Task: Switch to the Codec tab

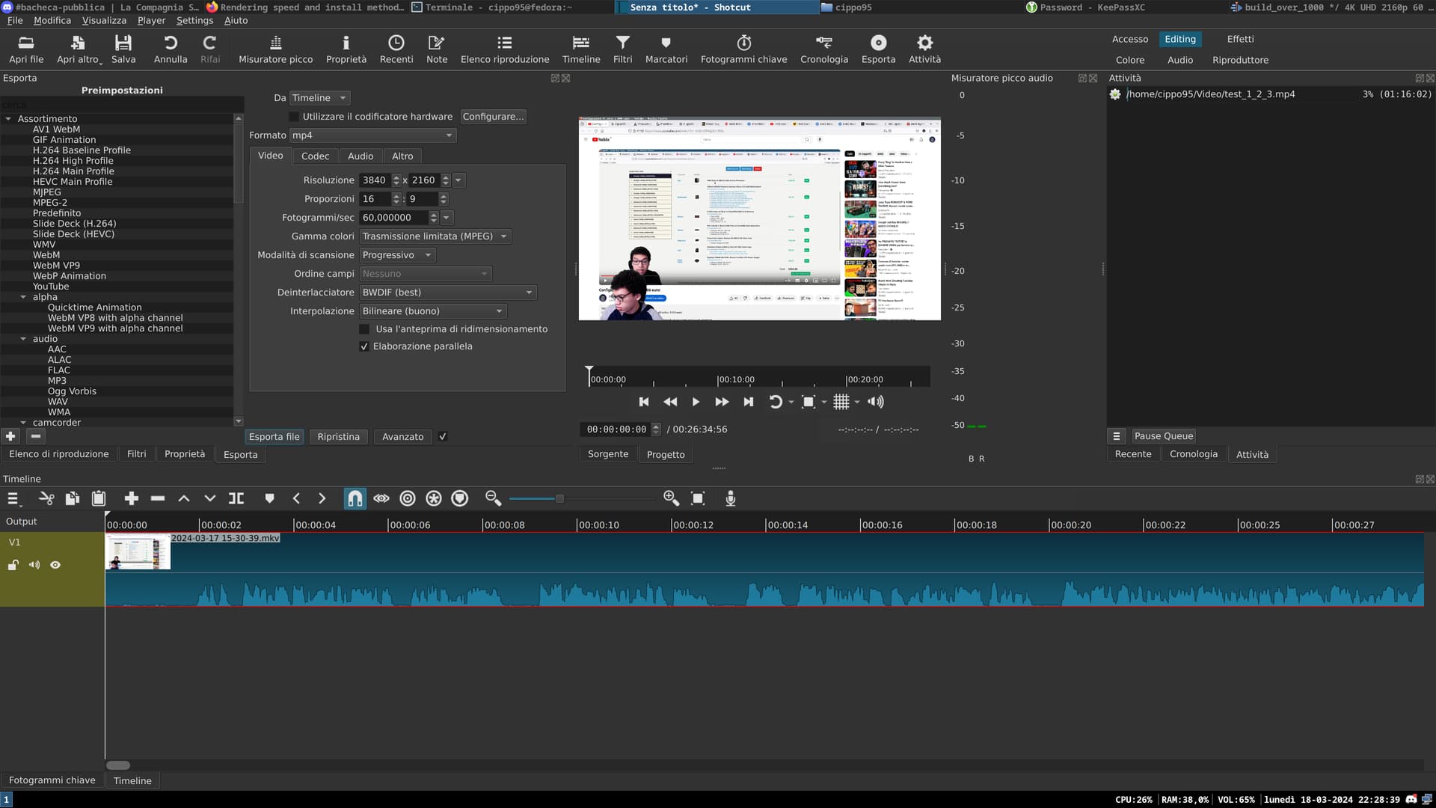Action: pos(315,156)
